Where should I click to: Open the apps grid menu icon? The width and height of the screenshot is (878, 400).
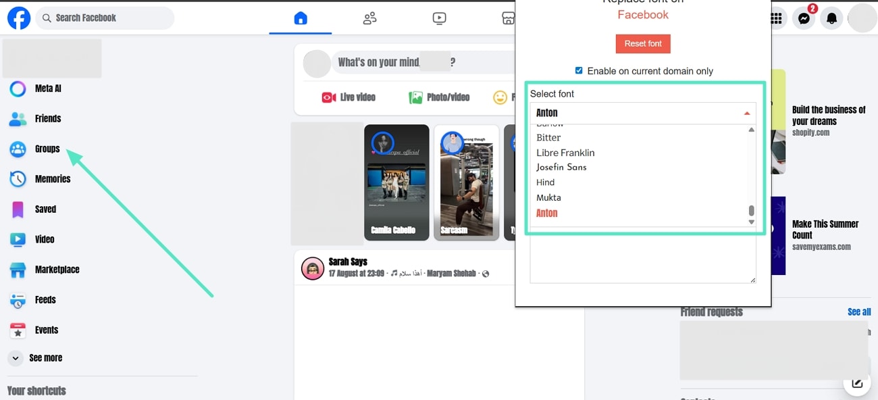pyautogui.click(x=777, y=18)
